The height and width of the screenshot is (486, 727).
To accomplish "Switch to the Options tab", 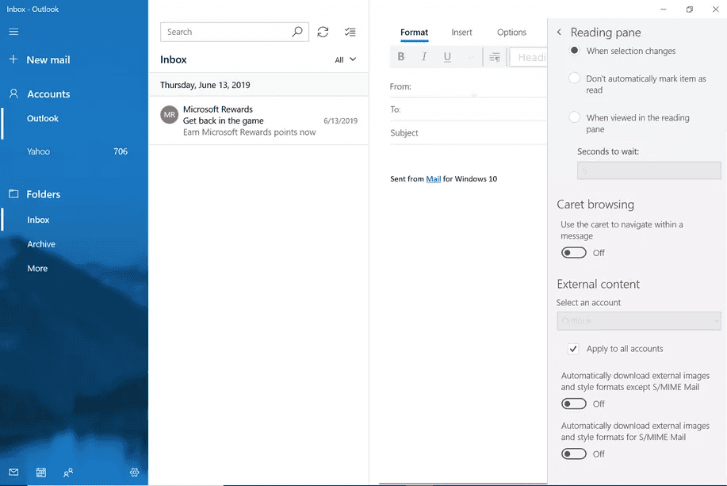I will [x=511, y=33].
